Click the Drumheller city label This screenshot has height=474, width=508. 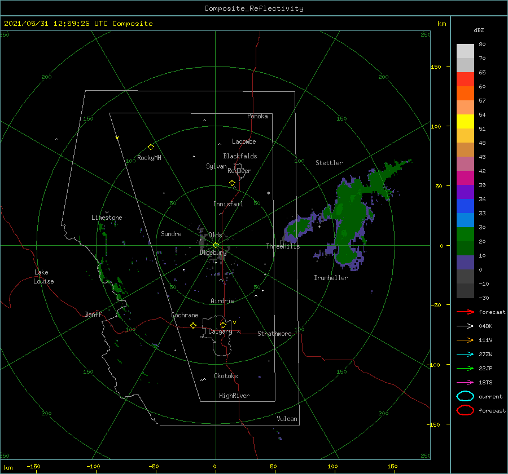pos(331,278)
